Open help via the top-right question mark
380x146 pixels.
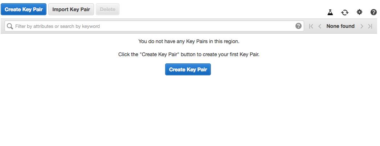(373, 12)
